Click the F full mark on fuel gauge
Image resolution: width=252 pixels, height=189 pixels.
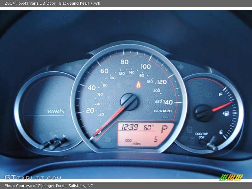221,94
